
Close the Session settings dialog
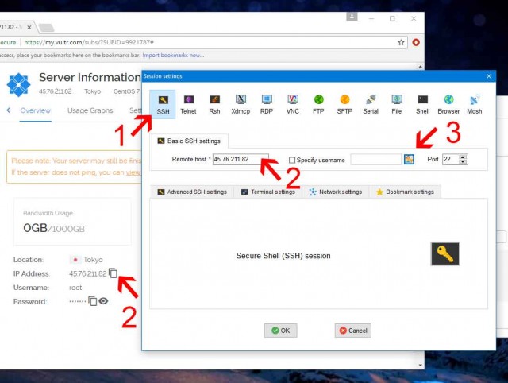(x=489, y=76)
